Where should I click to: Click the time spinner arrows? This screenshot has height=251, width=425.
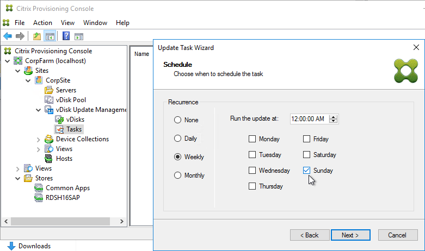pyautogui.click(x=334, y=119)
